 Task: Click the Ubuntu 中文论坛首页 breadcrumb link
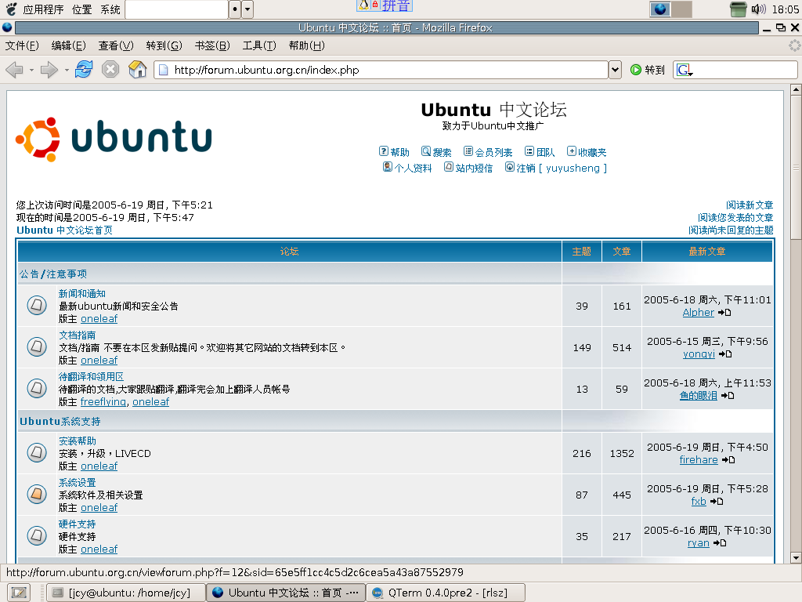click(64, 230)
